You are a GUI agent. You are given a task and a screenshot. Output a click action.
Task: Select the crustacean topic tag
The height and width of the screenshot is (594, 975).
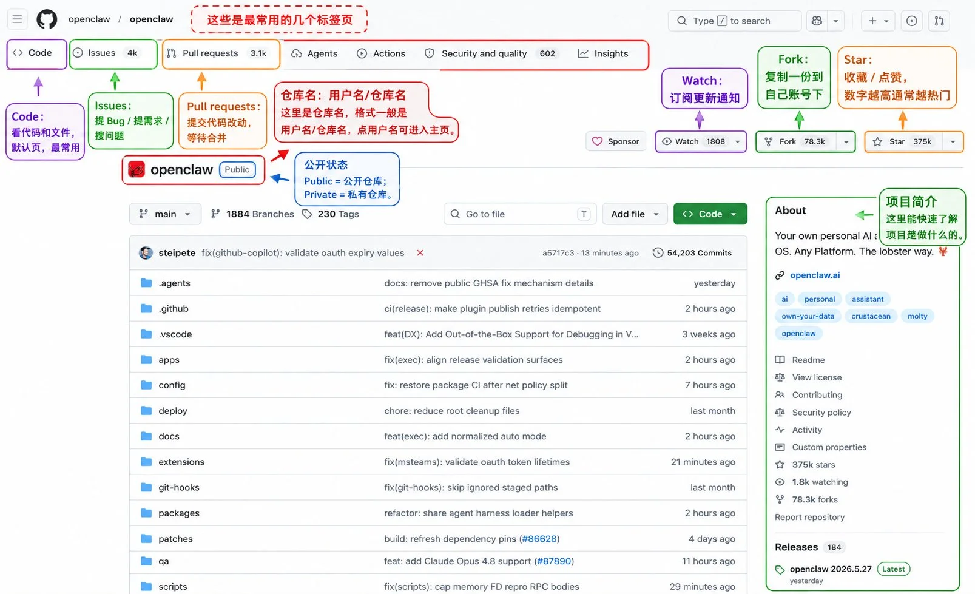point(871,316)
